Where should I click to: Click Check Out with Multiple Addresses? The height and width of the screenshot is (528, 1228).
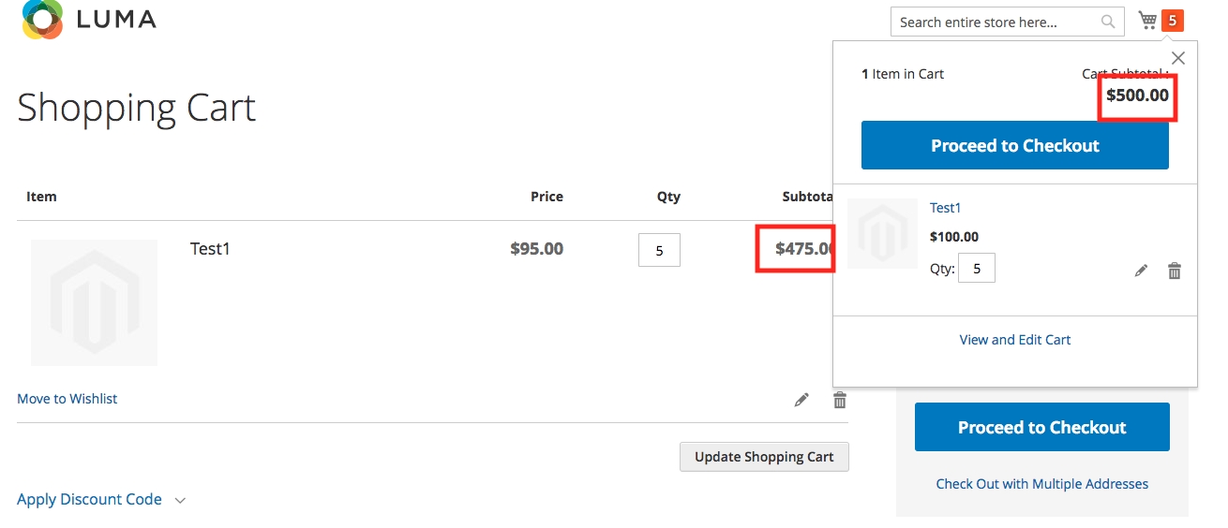(x=1041, y=484)
